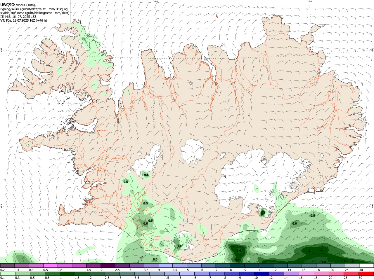Click the 4.5 label on the snow scale
Image resolution: width=374 pixels, height=280 pixels.
pos(175,270)
